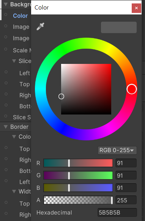Select Border Color Left property label
145x221 pixels.
click(x=25, y=182)
